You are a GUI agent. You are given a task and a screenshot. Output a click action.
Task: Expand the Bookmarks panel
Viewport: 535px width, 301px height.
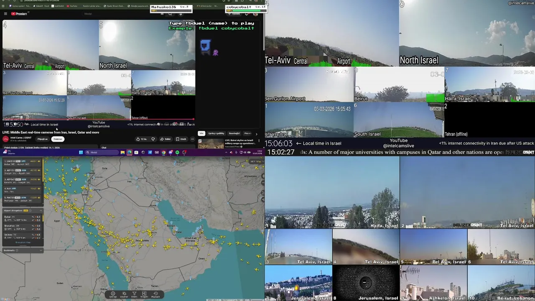point(41,250)
